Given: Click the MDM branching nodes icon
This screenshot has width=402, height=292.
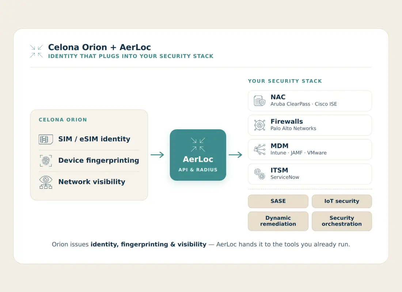Looking at the screenshot, I should point(259,149).
